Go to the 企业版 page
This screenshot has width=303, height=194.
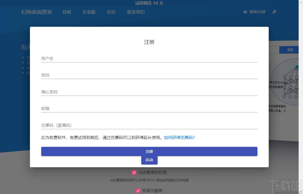point(89,12)
